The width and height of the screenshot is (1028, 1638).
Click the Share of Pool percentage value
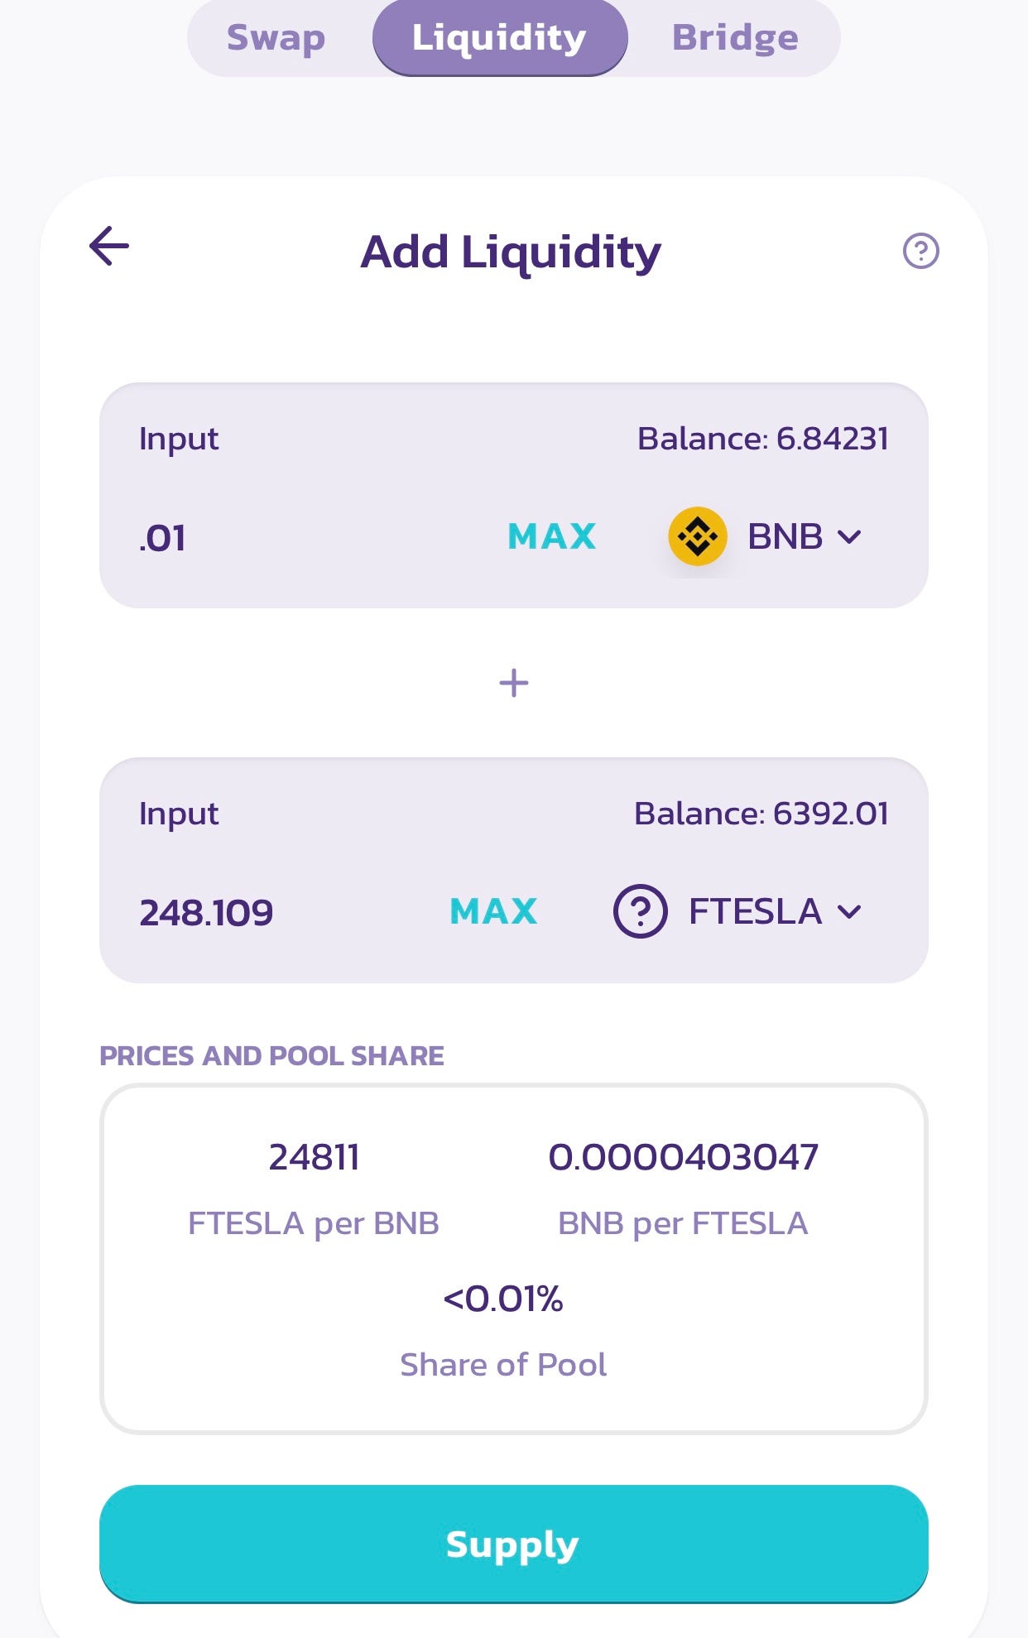tap(503, 1299)
